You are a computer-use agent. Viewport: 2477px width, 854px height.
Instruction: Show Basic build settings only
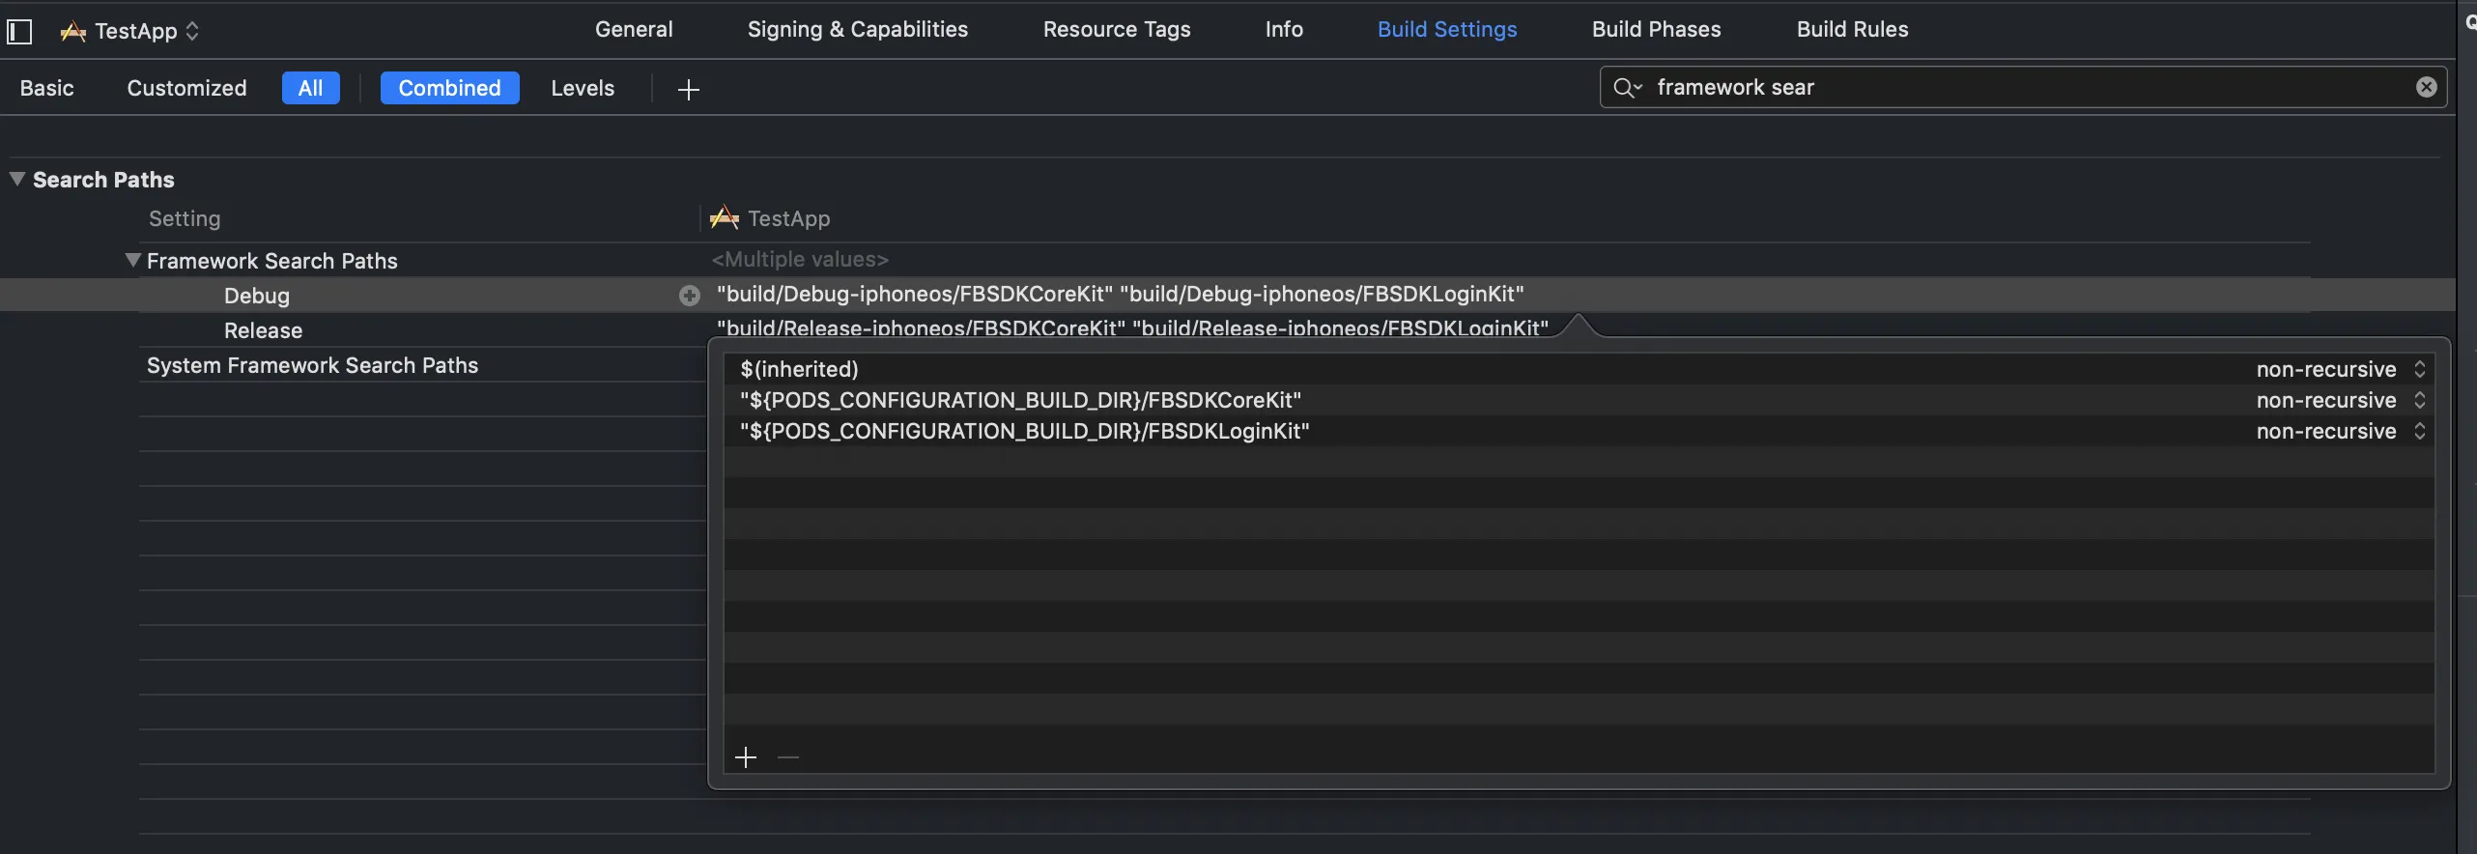pos(46,88)
